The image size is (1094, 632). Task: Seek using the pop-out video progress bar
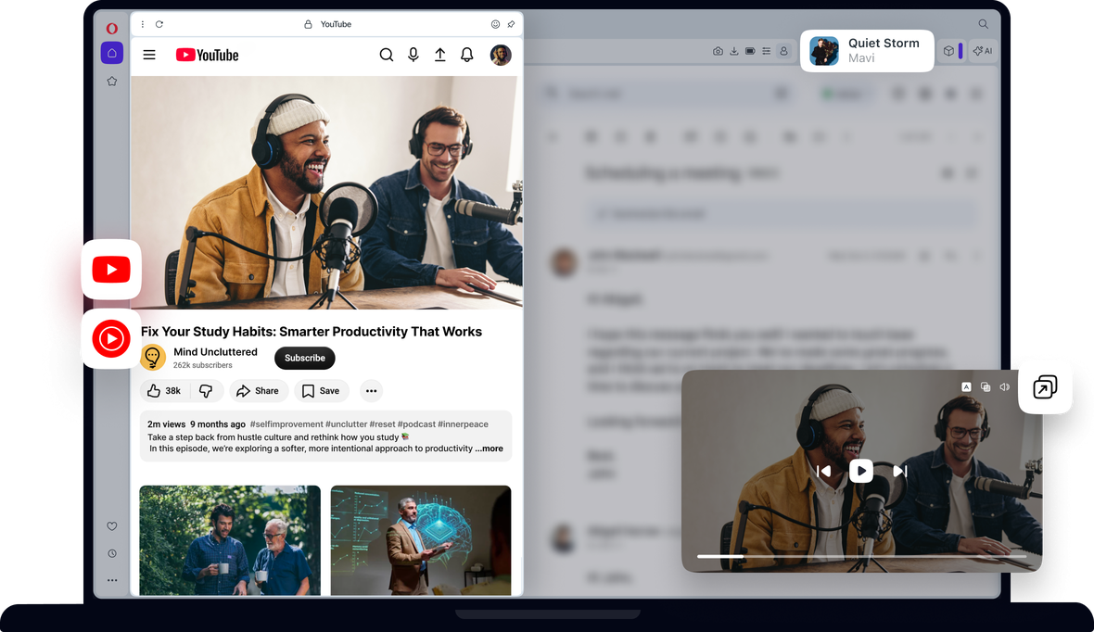point(861,556)
